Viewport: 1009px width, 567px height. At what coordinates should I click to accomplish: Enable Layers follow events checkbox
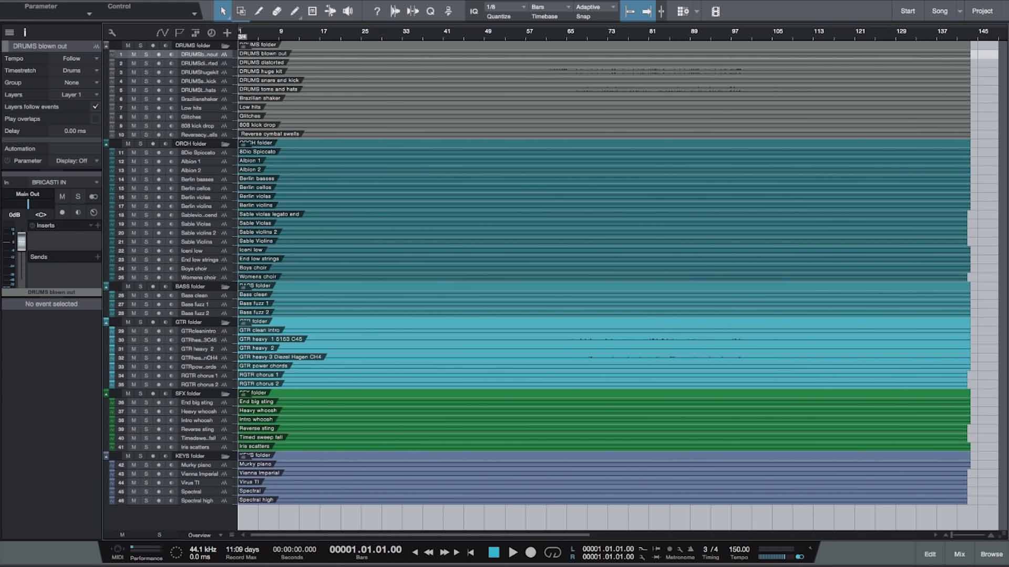coord(95,107)
